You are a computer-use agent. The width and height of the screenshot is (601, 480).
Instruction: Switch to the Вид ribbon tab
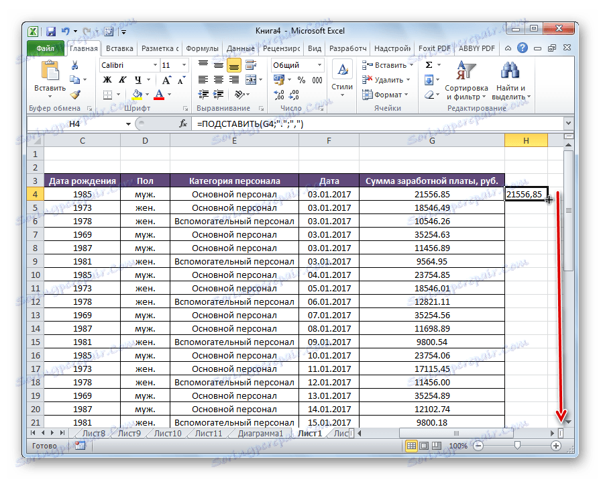[x=315, y=48]
